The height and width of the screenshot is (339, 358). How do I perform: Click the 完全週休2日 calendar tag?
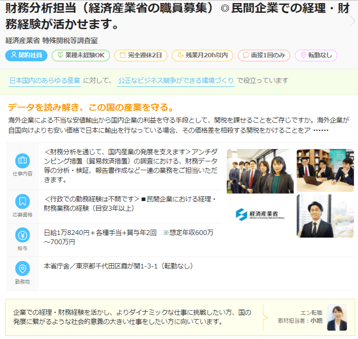(141, 56)
